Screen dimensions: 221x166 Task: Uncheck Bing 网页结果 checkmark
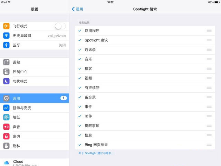pos(80,145)
